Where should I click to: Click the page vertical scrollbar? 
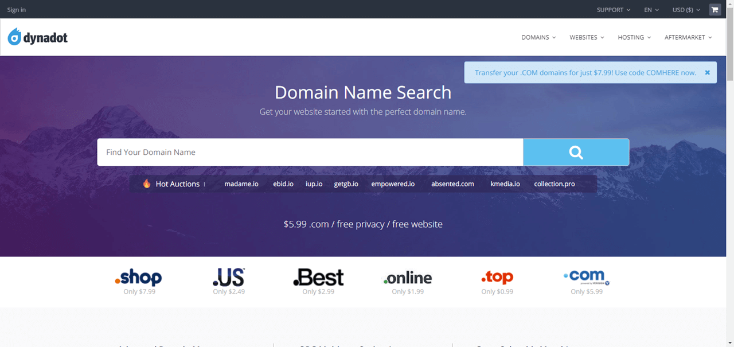pos(729,172)
